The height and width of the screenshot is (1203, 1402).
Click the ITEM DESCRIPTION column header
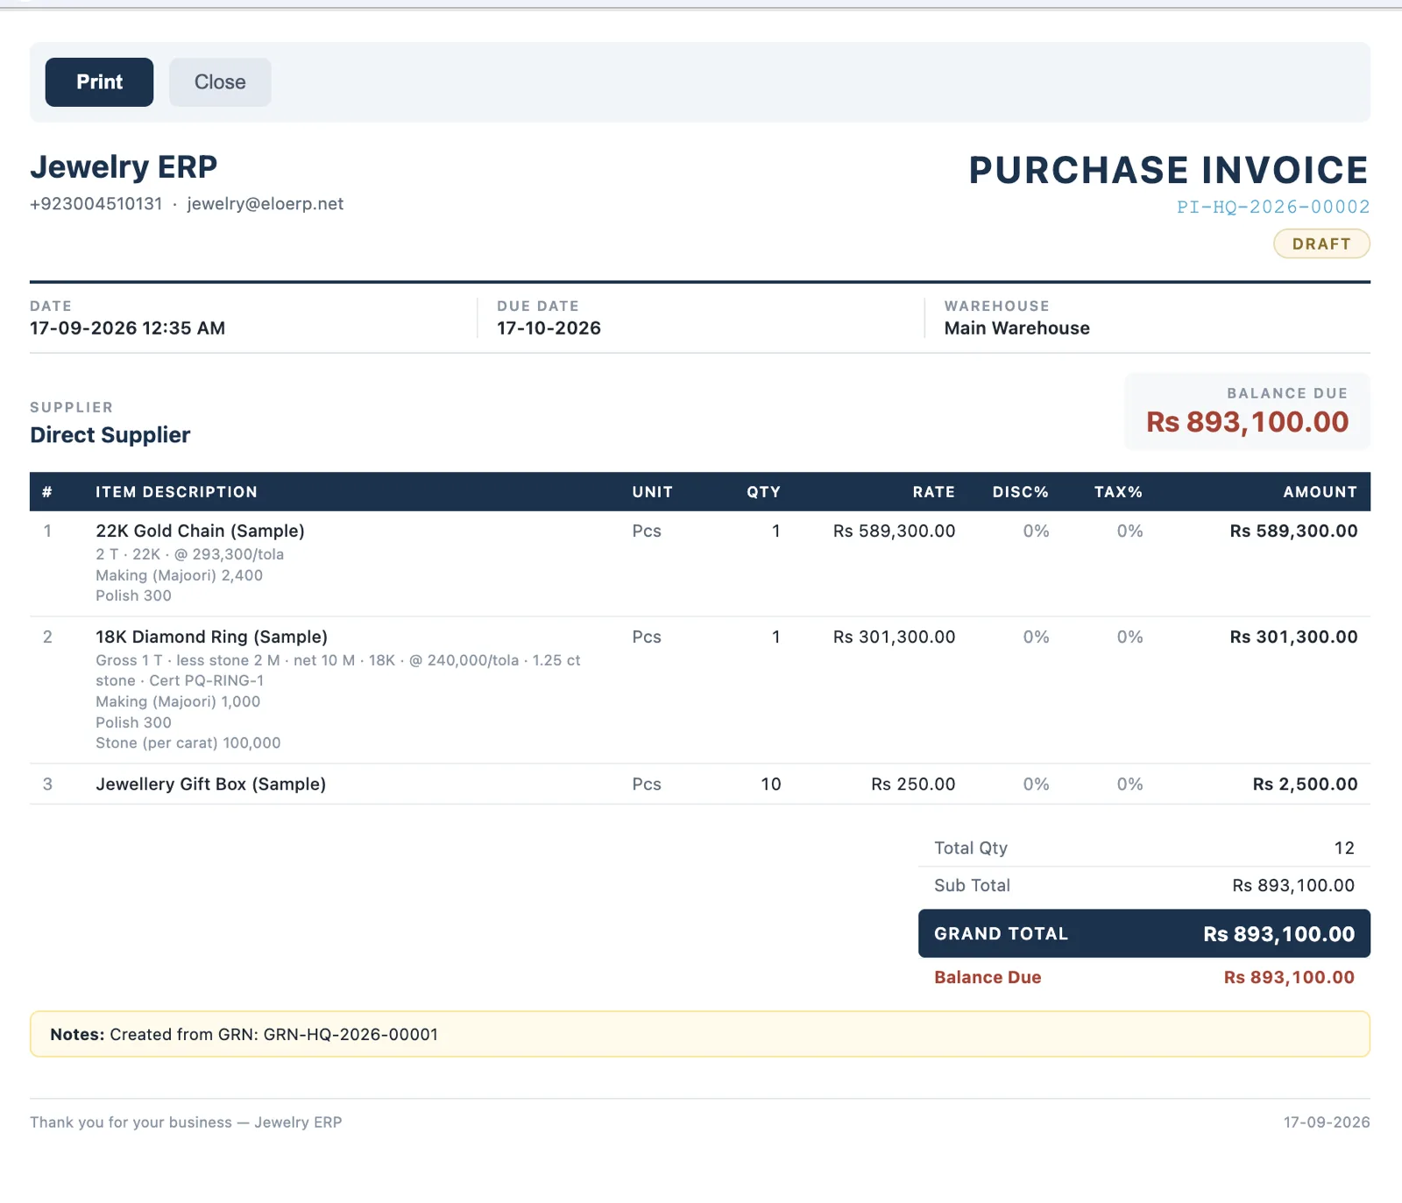click(176, 492)
